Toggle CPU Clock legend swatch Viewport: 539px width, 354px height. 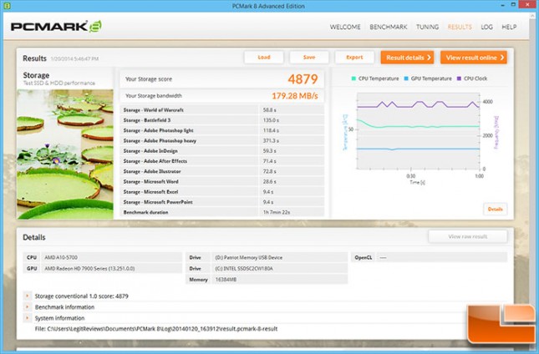(459, 78)
